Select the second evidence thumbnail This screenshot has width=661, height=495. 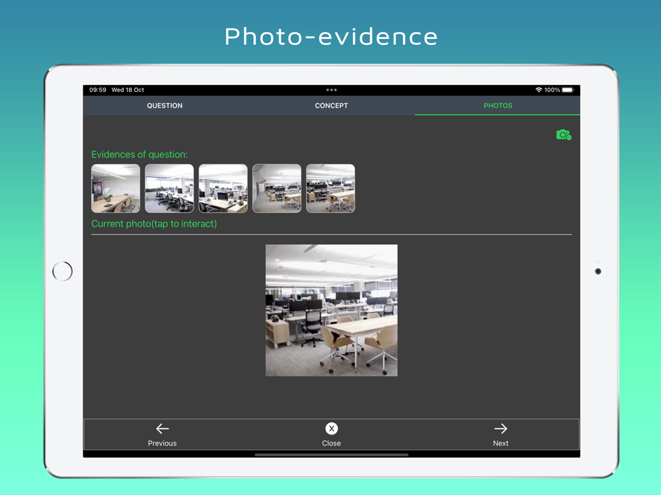(169, 188)
